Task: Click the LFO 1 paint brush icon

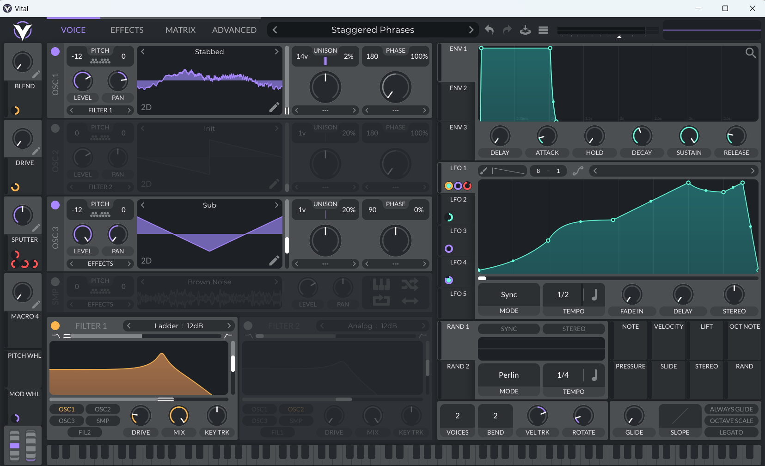Action: coord(483,171)
